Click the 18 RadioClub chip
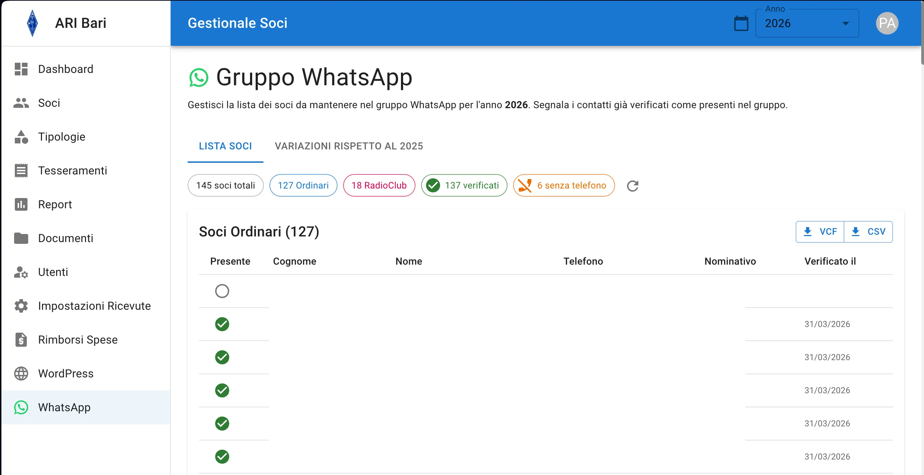Viewport: 924px width, 475px height. 379,185
